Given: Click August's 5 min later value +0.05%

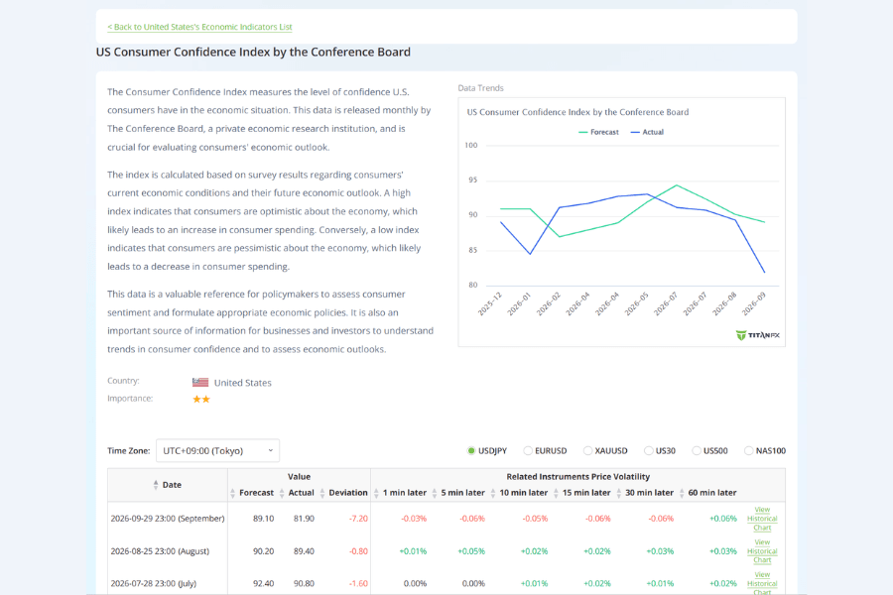Looking at the screenshot, I should coord(471,551).
